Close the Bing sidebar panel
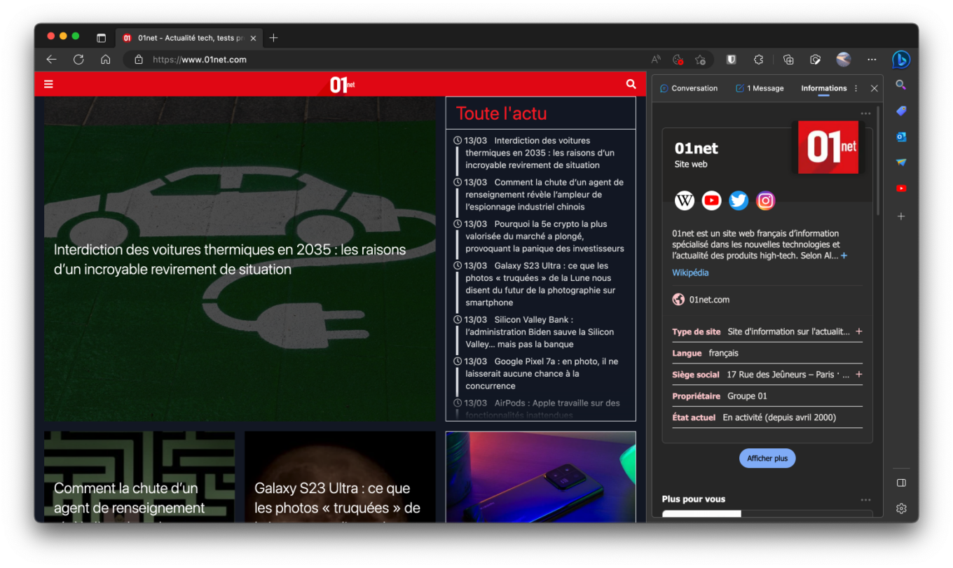This screenshot has width=953, height=568. 874,88
